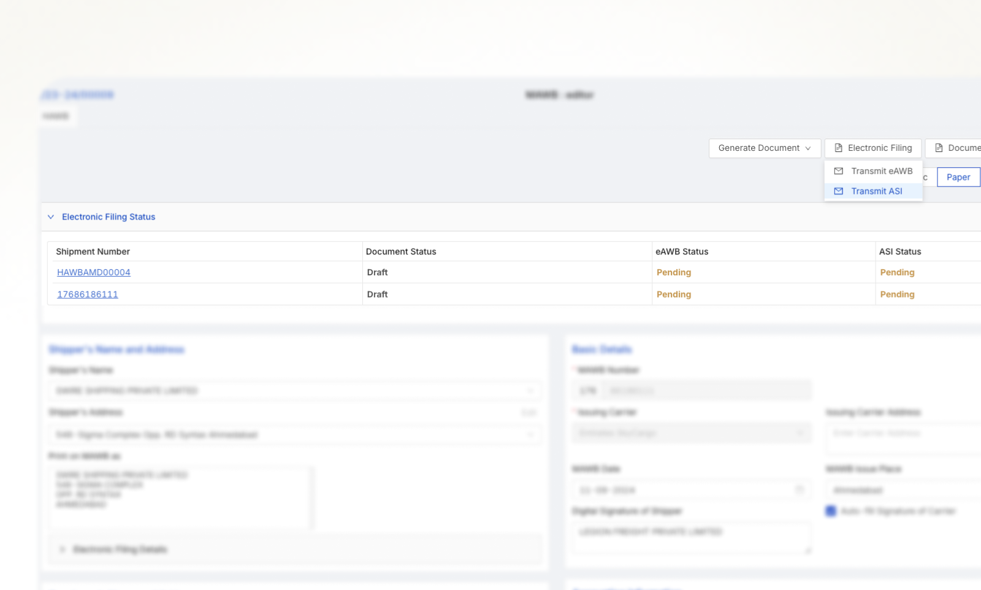Open the MAWB Date calendar icon

point(799,489)
